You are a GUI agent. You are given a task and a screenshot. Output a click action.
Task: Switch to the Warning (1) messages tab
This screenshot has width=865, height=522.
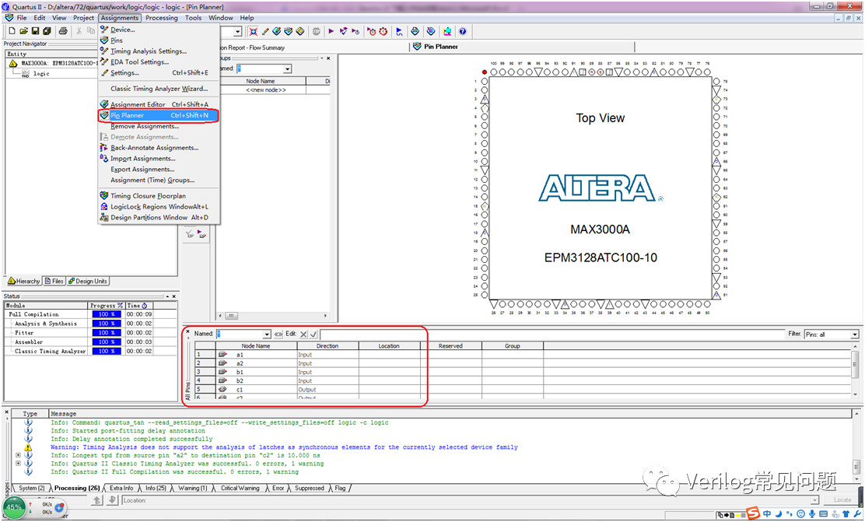(193, 489)
